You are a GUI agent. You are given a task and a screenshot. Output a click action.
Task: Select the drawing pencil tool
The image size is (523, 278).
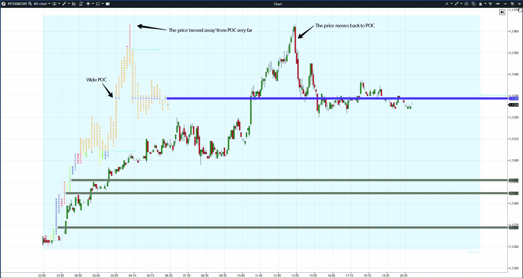tap(64, 4)
